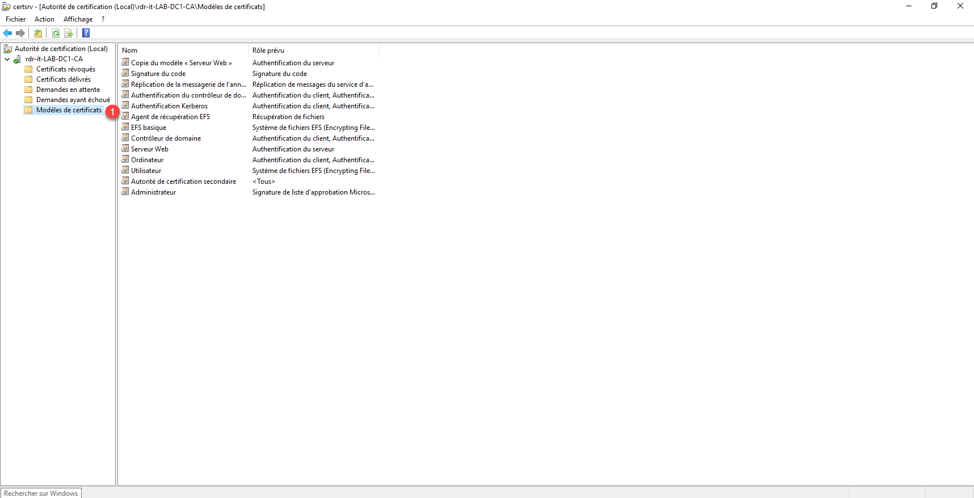Open the Fichier menu
974x498 pixels.
[x=15, y=19]
